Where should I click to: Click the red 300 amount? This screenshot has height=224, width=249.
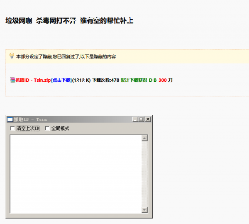click(x=162, y=80)
